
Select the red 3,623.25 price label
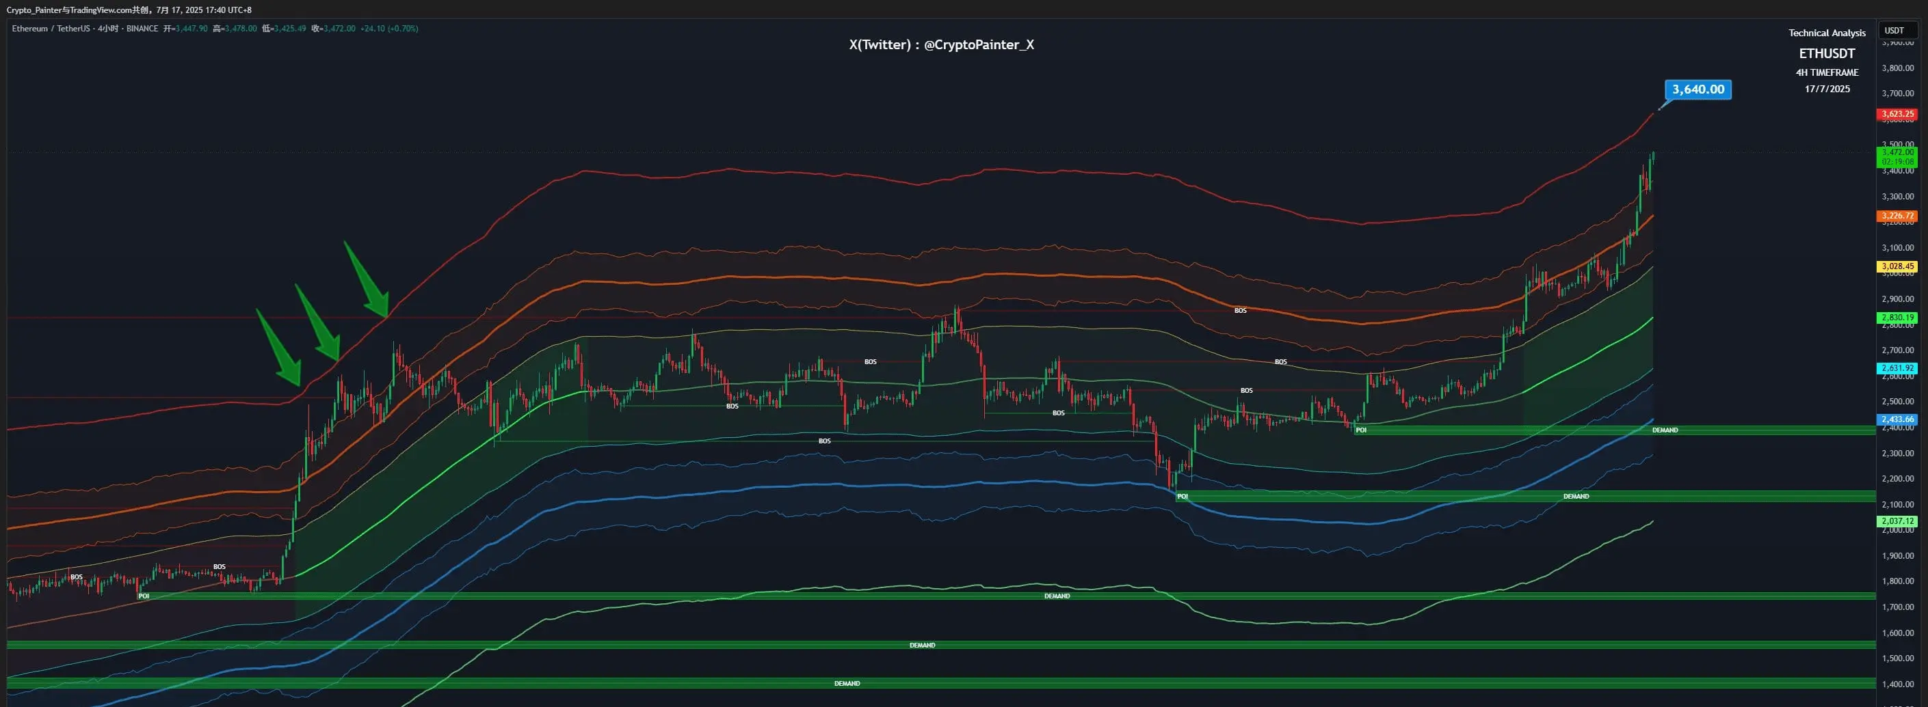(x=1897, y=114)
